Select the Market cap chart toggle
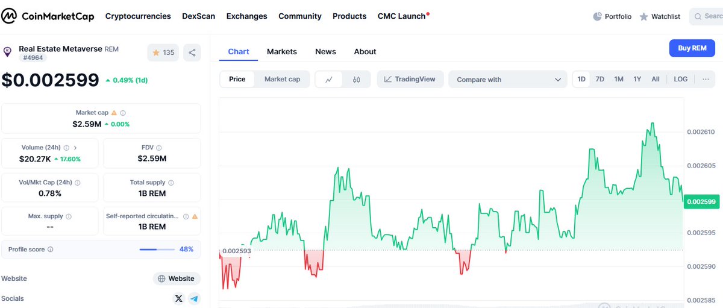Image resolution: width=723 pixels, height=308 pixels. [x=282, y=79]
